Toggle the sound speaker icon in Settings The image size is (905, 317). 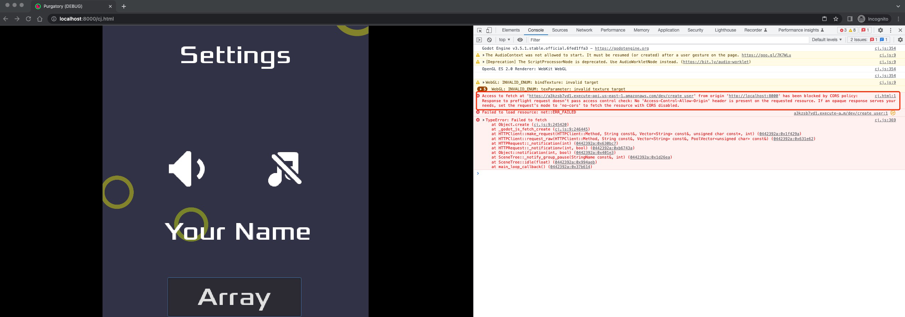point(187,169)
